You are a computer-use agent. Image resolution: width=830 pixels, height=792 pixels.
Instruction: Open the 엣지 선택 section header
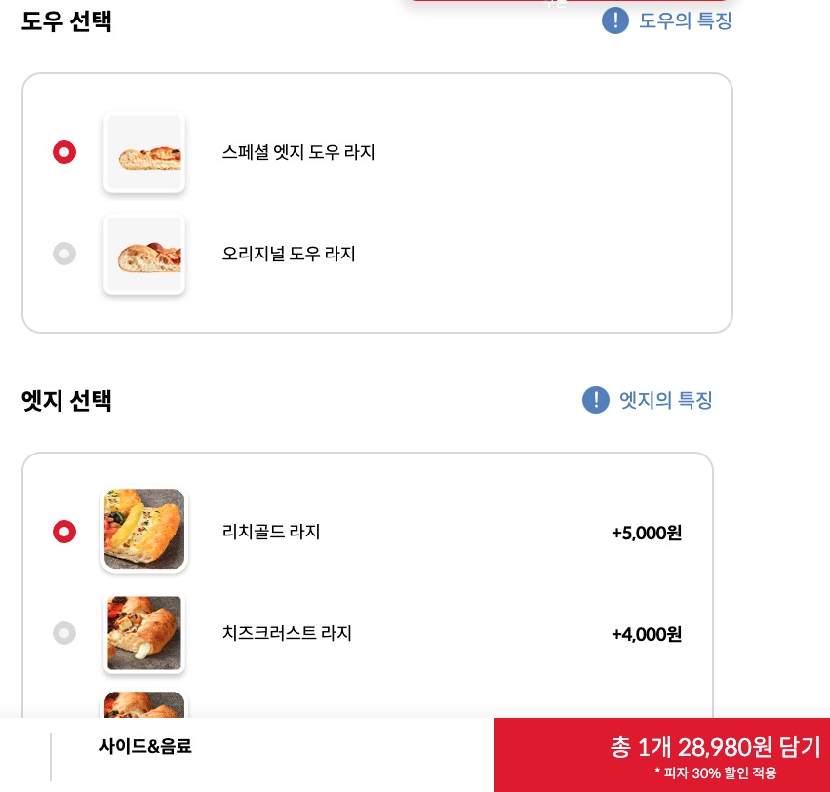click(66, 401)
